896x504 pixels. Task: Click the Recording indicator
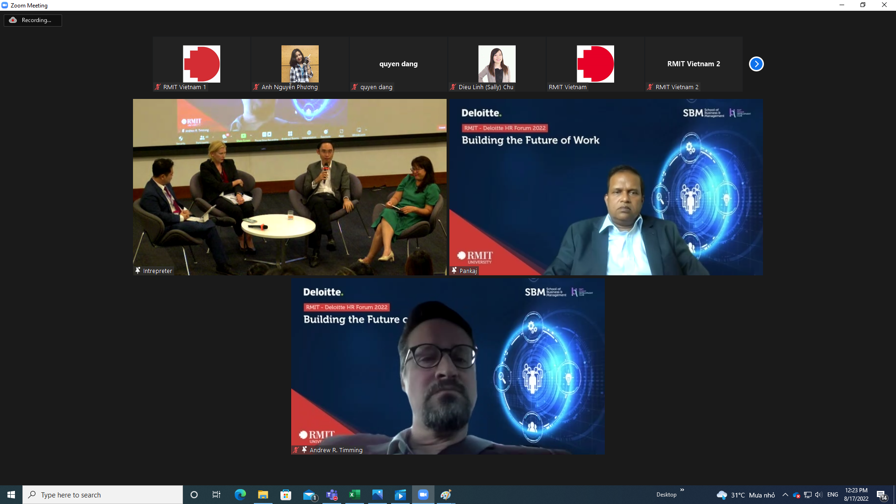point(33,20)
